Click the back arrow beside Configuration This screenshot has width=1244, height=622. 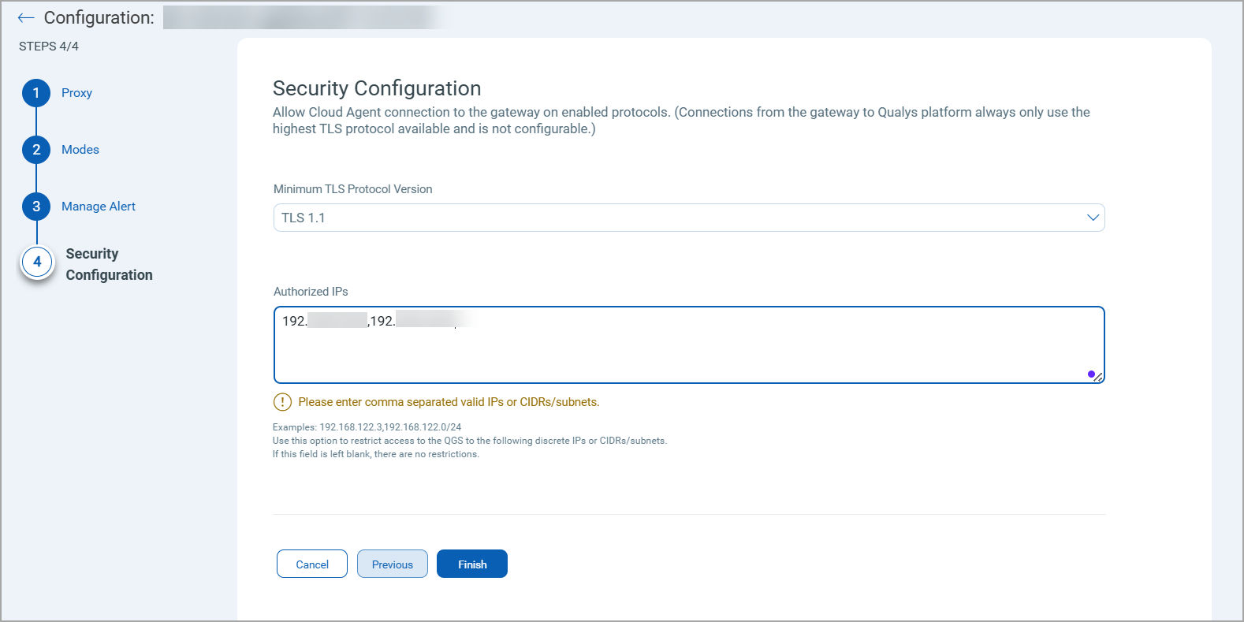tap(26, 18)
